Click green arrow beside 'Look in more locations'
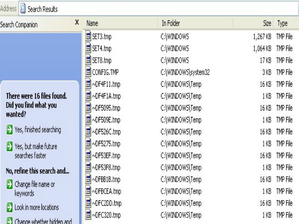The height and width of the screenshot is (224, 299). [10, 207]
